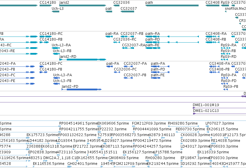Click the CG32036 gene label
Viewport: 246px width, 168px height.
pos(121,3)
